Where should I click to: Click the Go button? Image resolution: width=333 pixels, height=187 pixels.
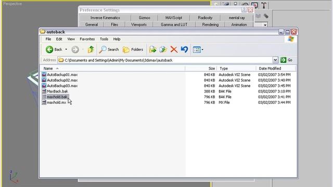(286, 60)
